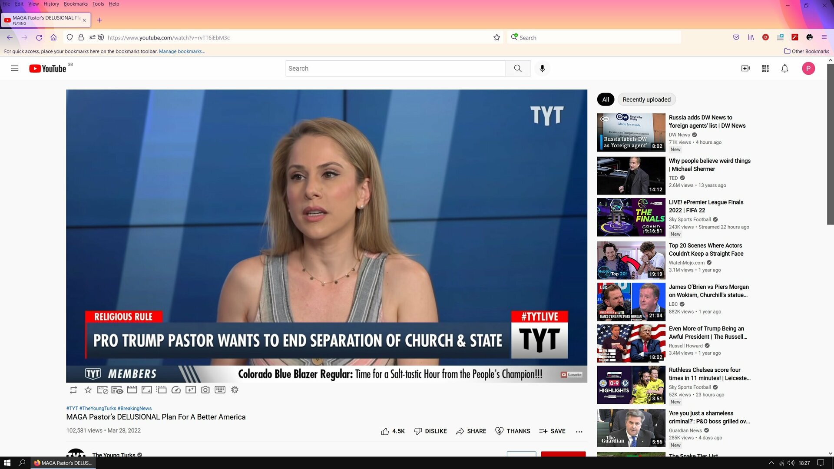Click the address bar URL
834x469 pixels.
pyautogui.click(x=169, y=38)
